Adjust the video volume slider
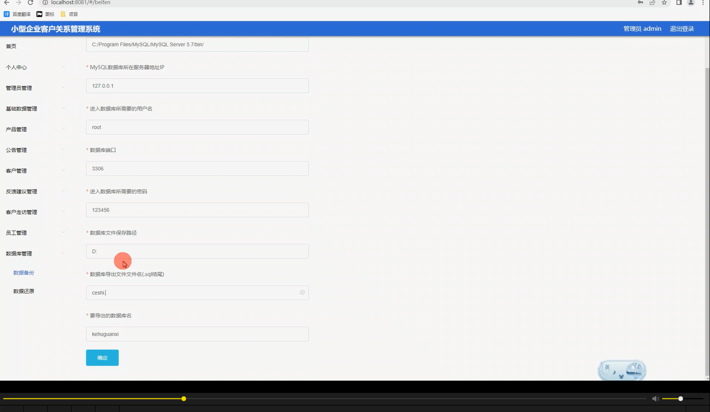Image resolution: width=710 pixels, height=412 pixels. [x=683, y=398]
